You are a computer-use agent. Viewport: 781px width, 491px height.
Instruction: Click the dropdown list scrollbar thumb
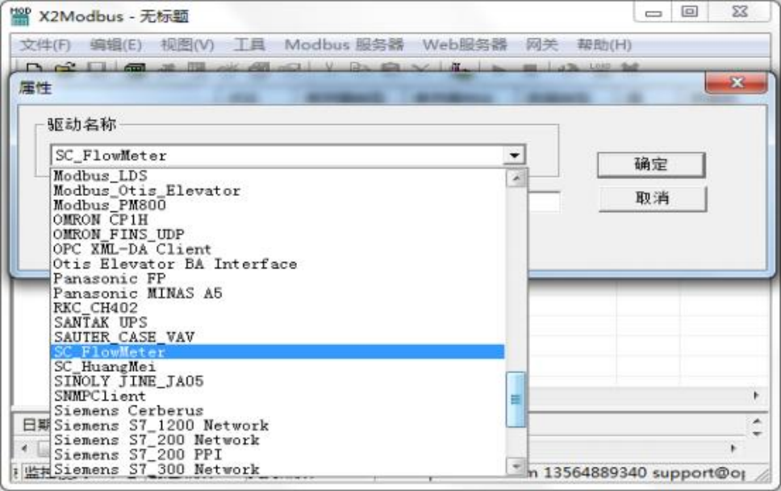[x=516, y=399]
